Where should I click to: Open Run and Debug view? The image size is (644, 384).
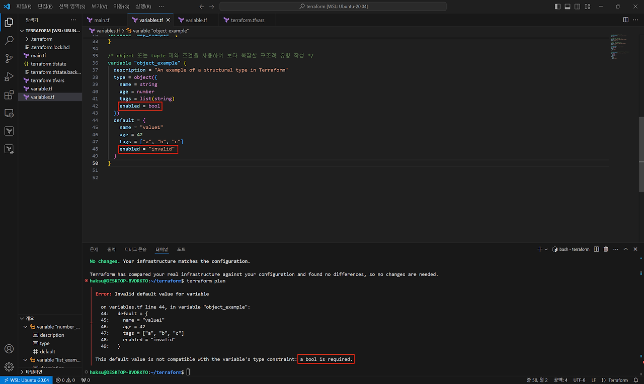click(x=9, y=77)
